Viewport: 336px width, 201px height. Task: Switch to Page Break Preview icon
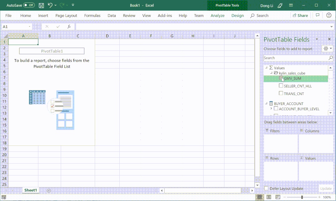click(x=278, y=197)
